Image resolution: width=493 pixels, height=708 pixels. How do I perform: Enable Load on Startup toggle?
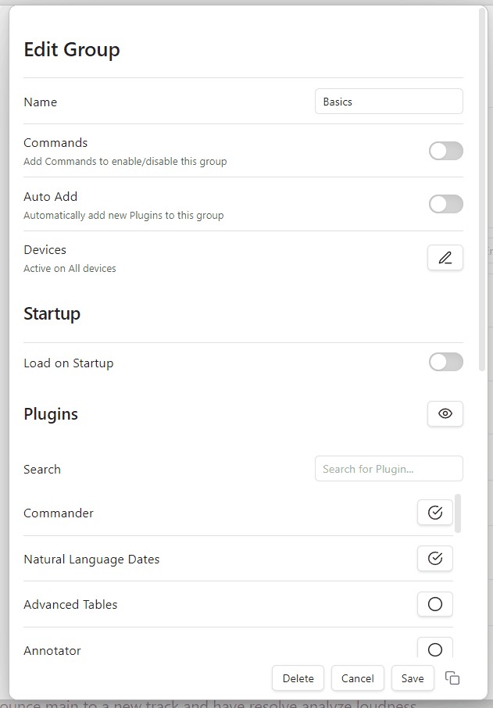pos(445,363)
